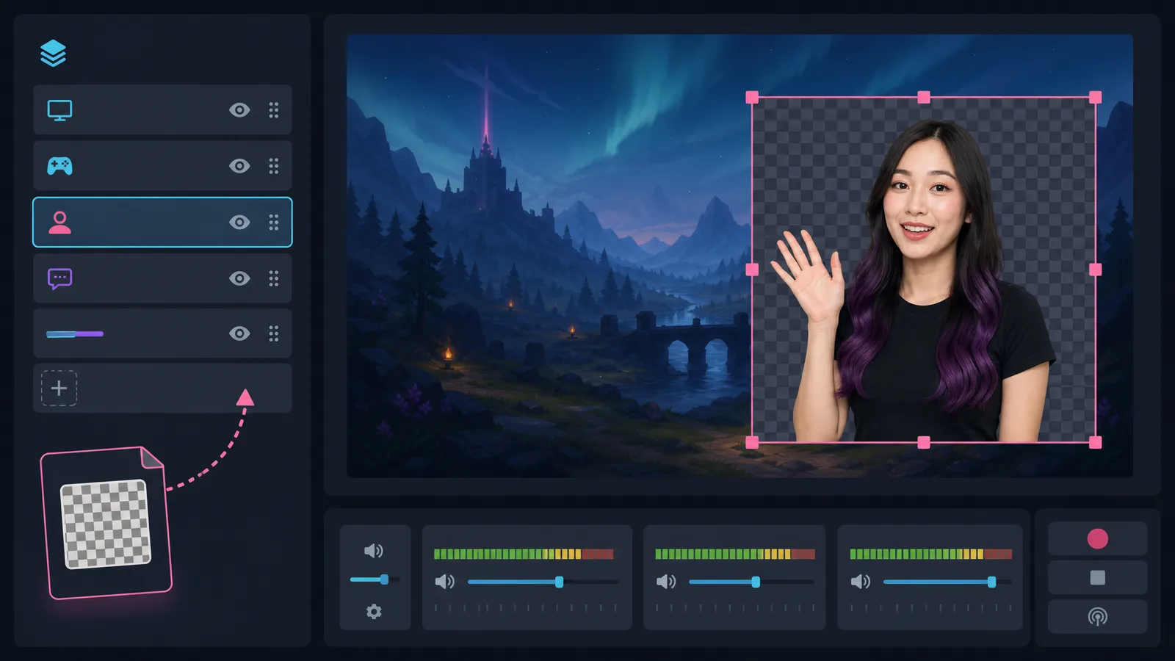Click the stacked layers icon atop sources panel

(53, 53)
